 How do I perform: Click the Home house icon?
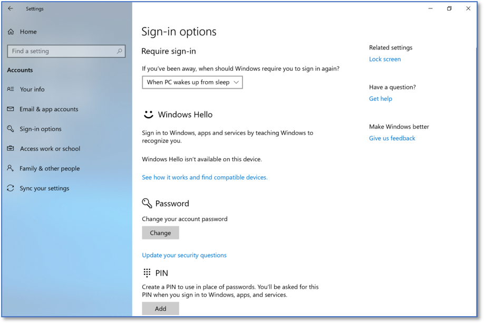tap(11, 32)
